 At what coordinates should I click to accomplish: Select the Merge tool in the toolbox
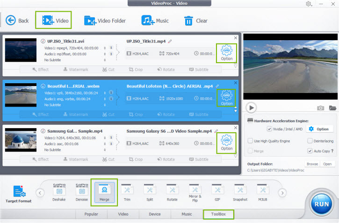click(x=104, y=192)
